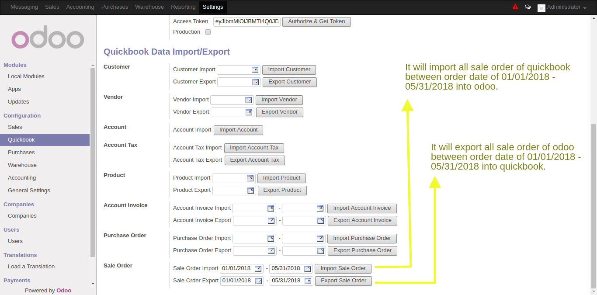Open calendar for Sale Order Import start date
The height and width of the screenshot is (295, 597).
pos(258,269)
